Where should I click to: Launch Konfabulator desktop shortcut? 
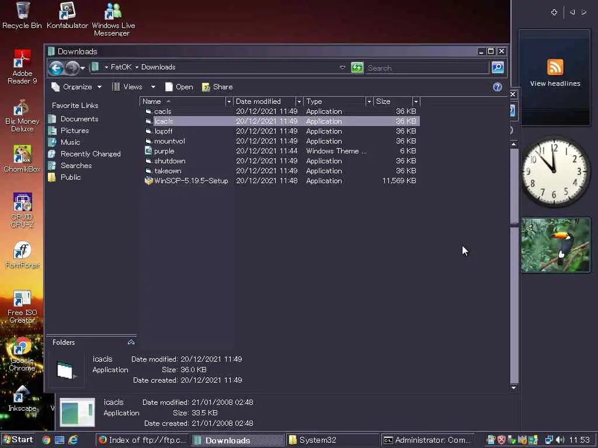click(x=67, y=15)
